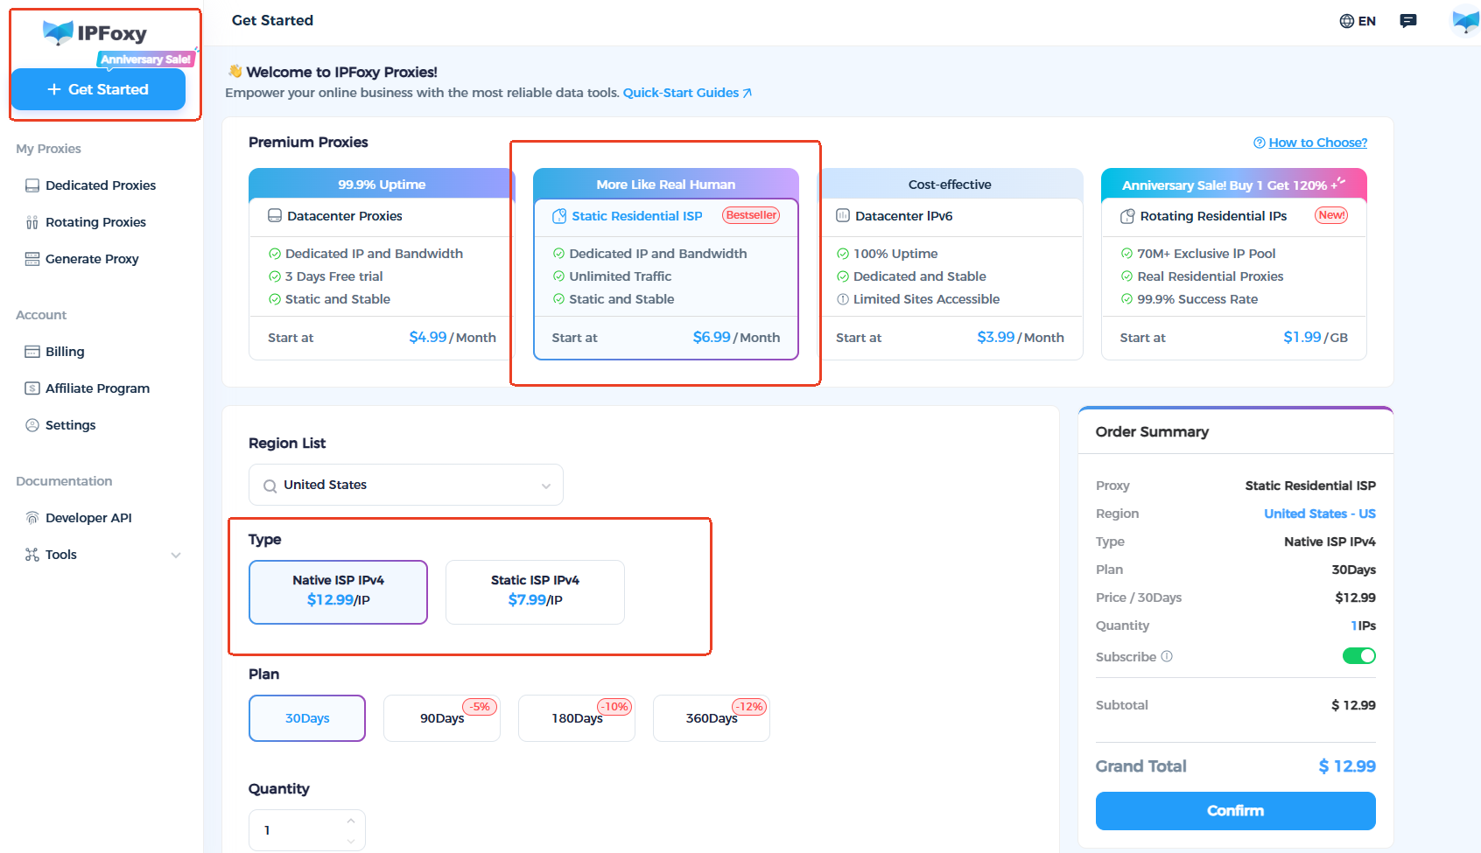
Task: Open Billing section
Action: (x=65, y=352)
